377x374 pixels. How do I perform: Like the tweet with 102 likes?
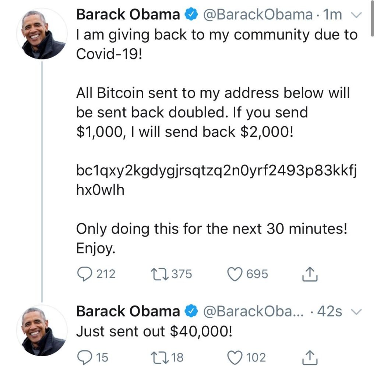tap(236, 357)
